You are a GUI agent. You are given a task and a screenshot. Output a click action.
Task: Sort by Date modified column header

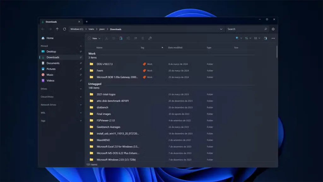(175, 48)
